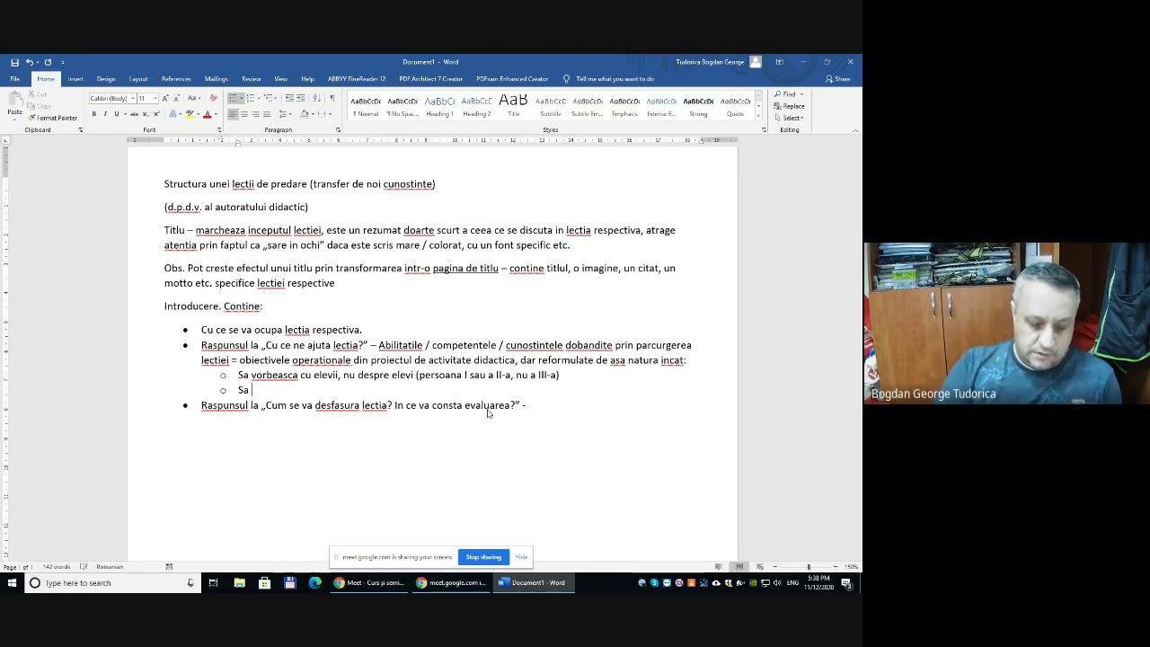Apply the Heading 1 style
Viewport: 1150px width, 647px height.
pos(439,106)
